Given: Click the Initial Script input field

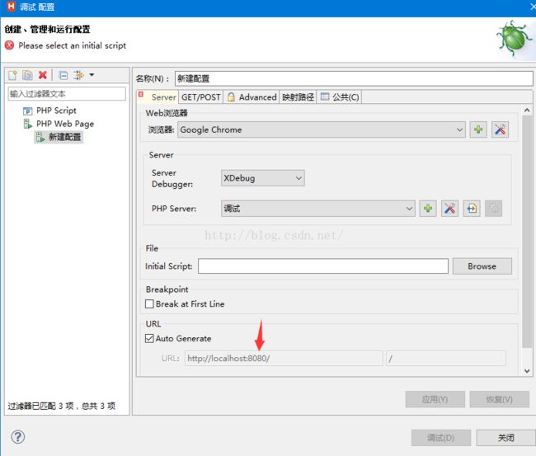Looking at the screenshot, I should coord(323,266).
